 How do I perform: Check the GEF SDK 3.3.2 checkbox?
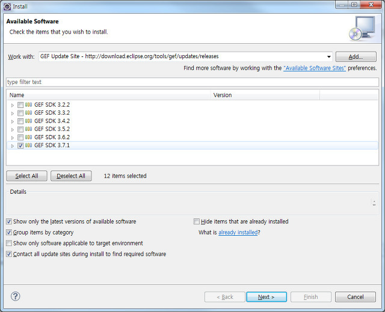point(20,113)
